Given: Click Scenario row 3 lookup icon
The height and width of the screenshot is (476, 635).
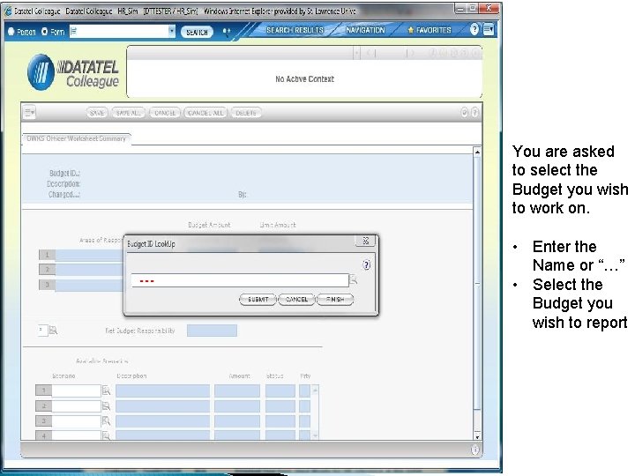Looking at the screenshot, I should tap(106, 421).
